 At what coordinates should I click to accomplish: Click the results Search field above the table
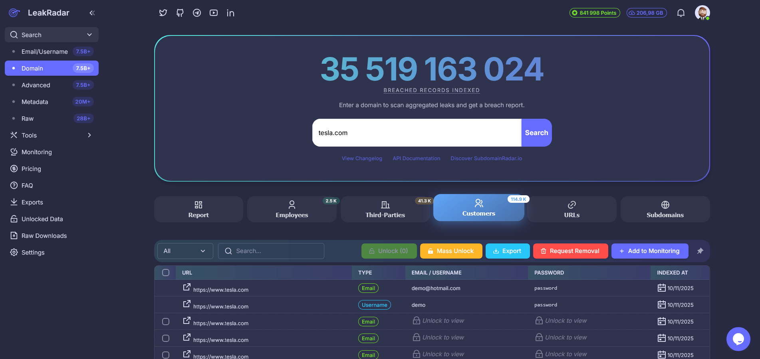pos(271,251)
